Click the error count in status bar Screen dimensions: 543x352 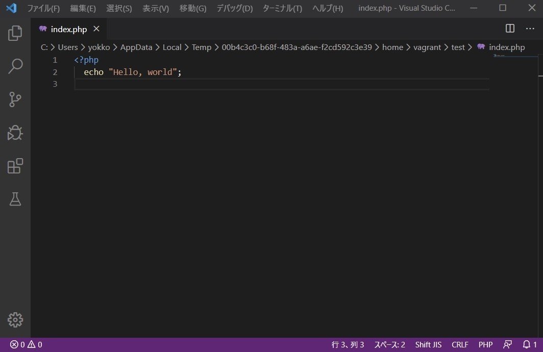(17, 344)
